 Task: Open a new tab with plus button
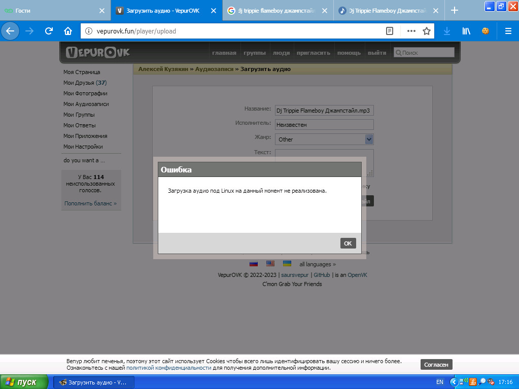click(455, 11)
